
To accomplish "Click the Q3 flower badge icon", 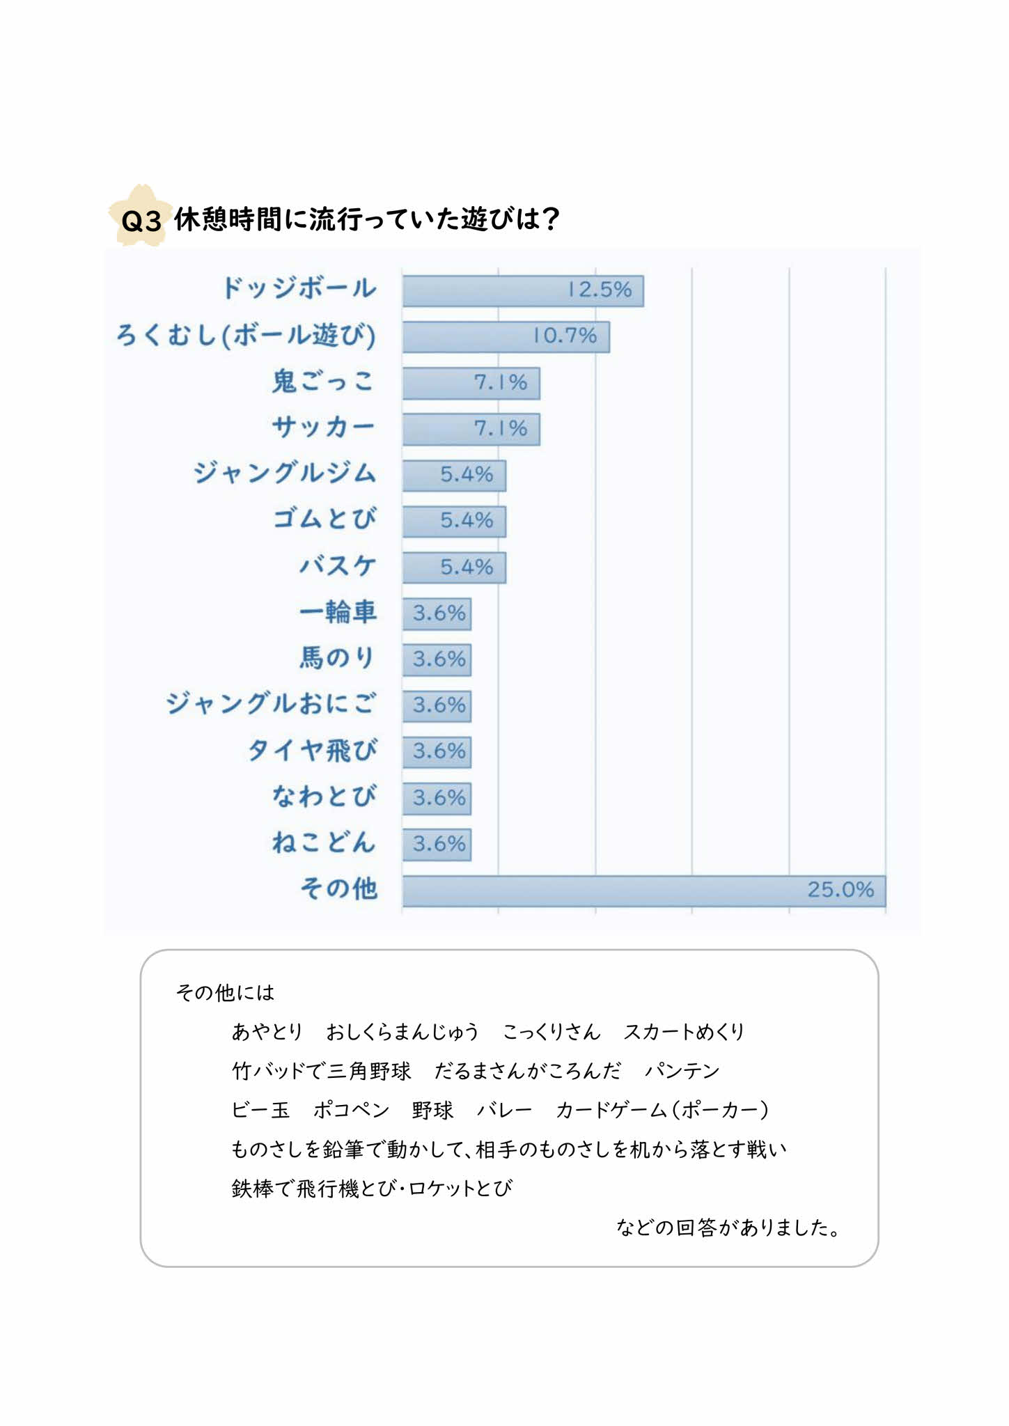I will (141, 215).
